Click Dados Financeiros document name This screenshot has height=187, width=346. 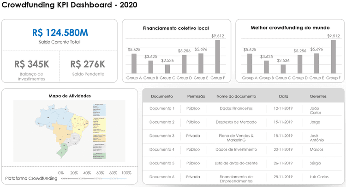236,108
